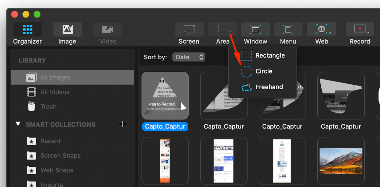Select the mountain landscape screenshot thumbnail
Image resolution: width=380 pixels, height=187 pixels.
pos(341,161)
